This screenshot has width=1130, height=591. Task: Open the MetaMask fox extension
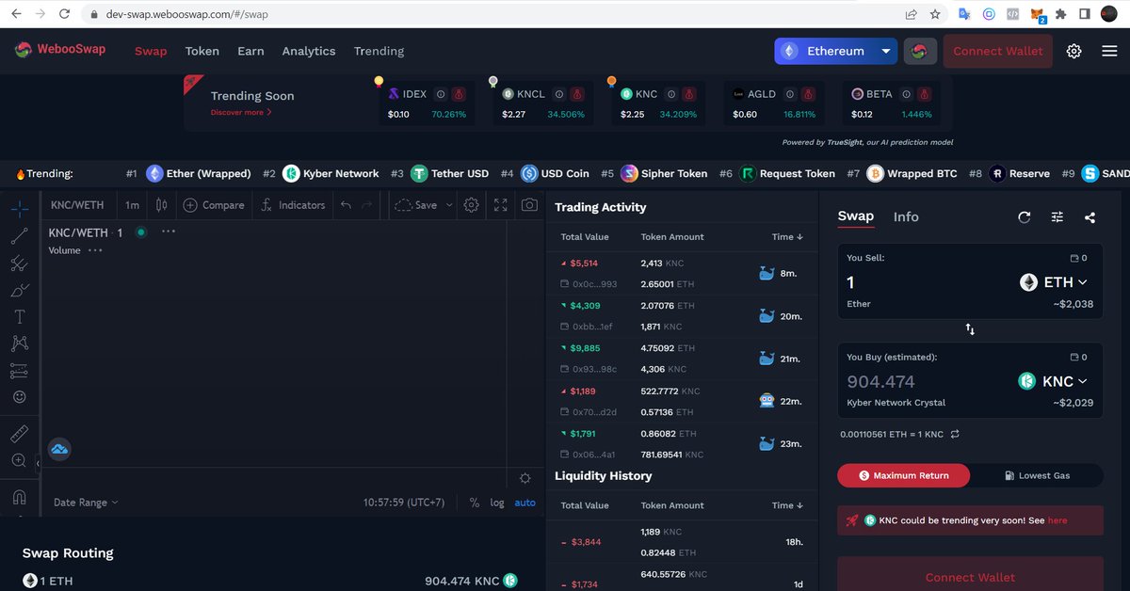[x=1038, y=15]
